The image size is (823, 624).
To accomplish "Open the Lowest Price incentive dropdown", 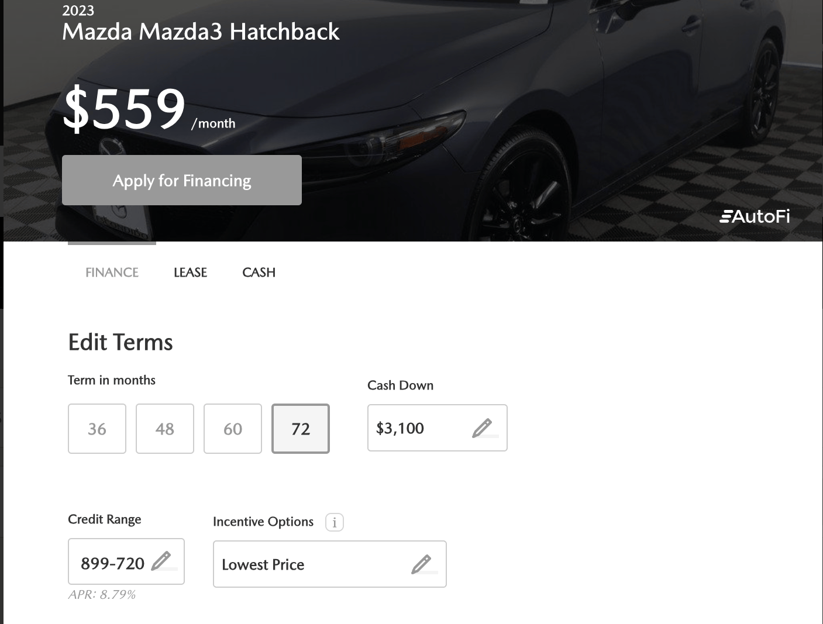I will click(330, 564).
